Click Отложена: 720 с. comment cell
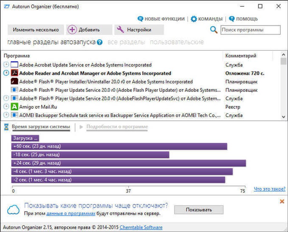This screenshot has width=288, height=232. 245,73
